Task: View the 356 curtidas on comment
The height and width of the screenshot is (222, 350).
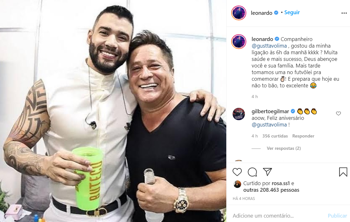Action: 275,136
